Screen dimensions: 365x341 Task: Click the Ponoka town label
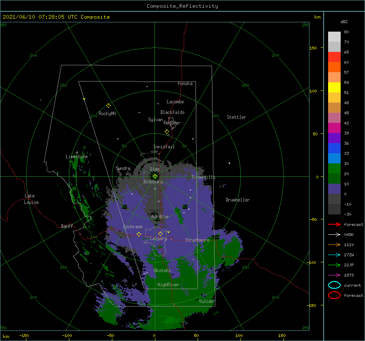click(185, 84)
